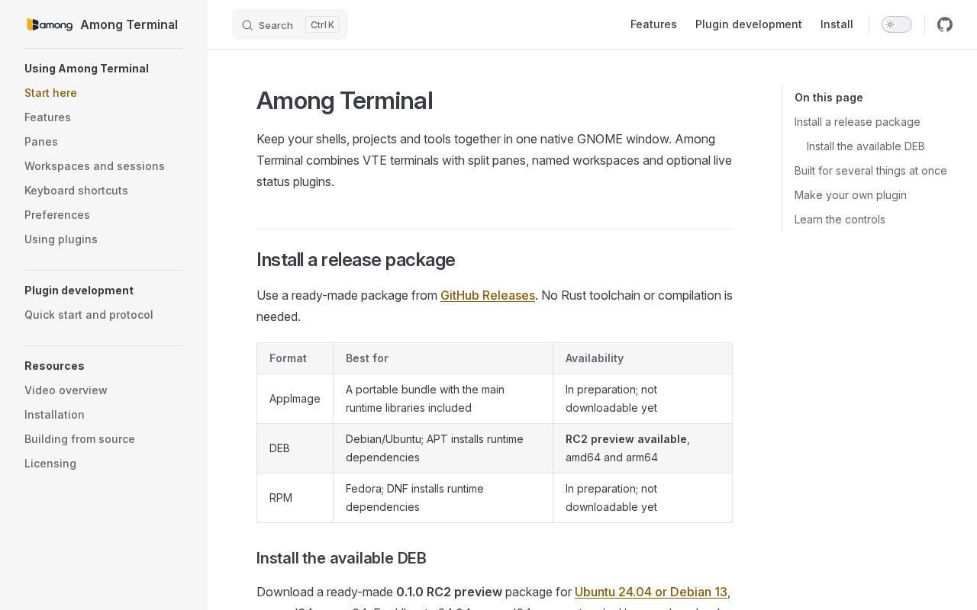Open the Features sidebar page
977x610 pixels.
coord(47,117)
